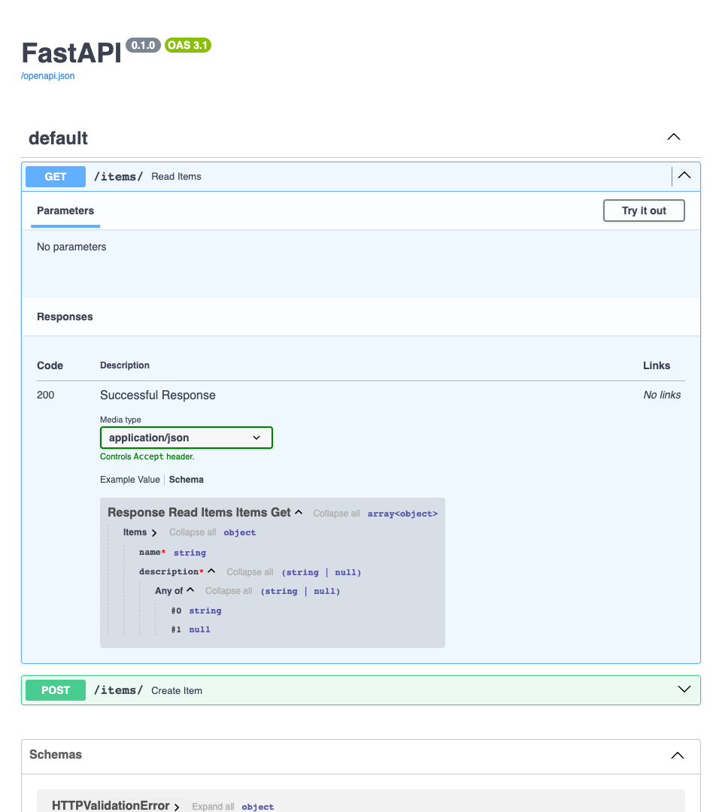Click the blue GET method badge

tap(56, 177)
